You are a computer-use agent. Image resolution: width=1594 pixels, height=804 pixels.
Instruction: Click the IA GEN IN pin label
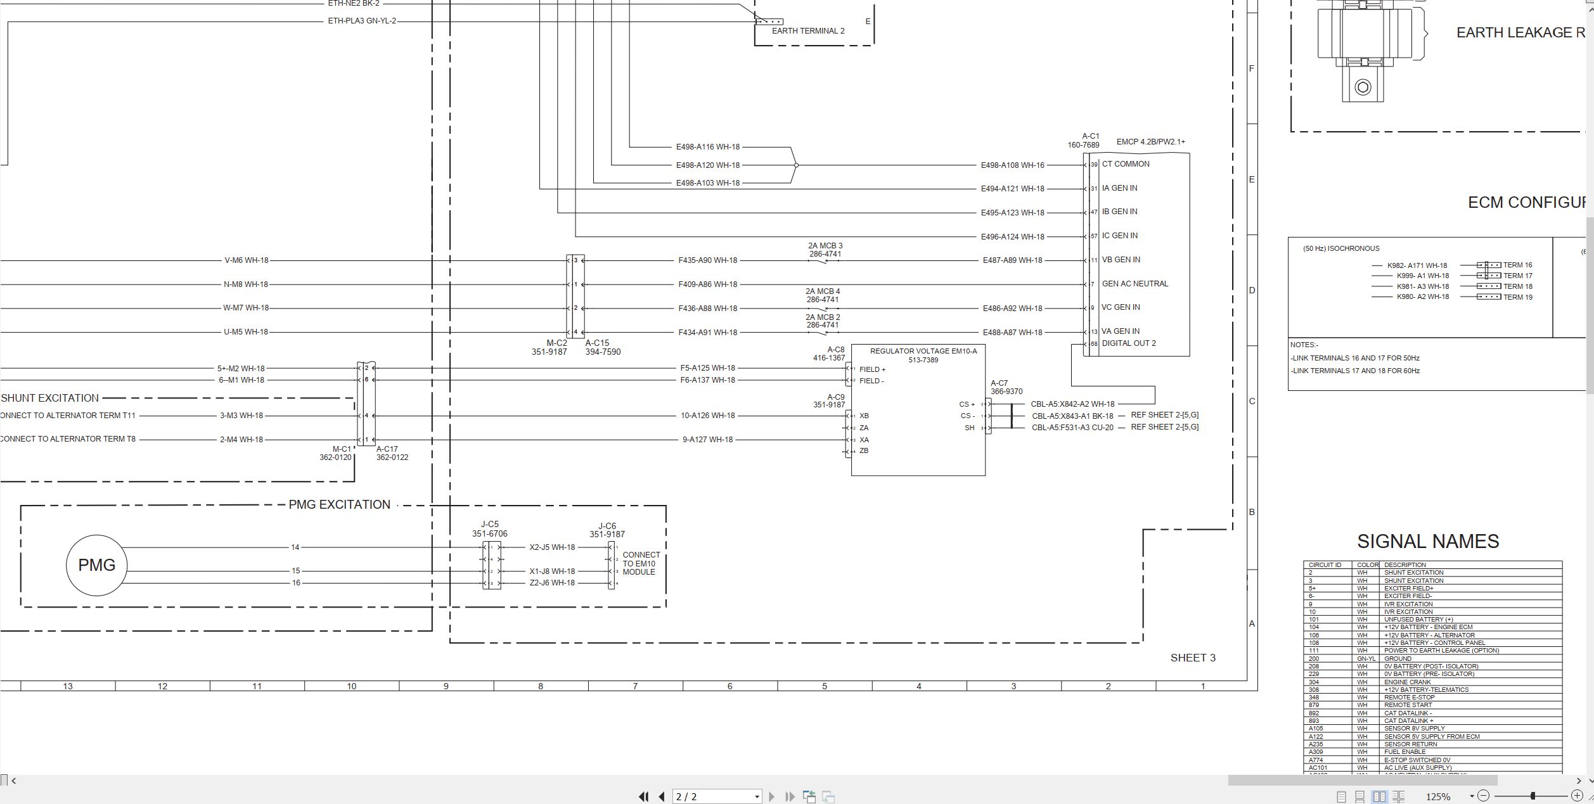(1119, 188)
